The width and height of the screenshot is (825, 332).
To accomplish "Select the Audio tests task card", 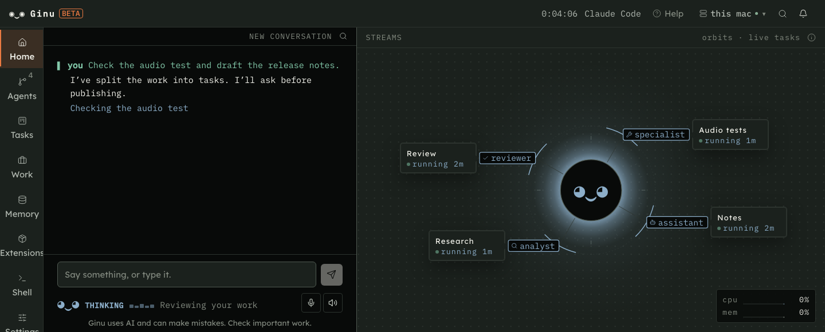I will click(x=730, y=135).
